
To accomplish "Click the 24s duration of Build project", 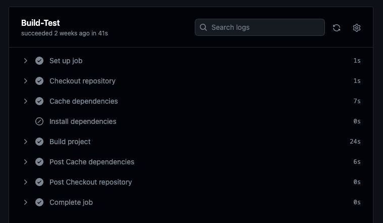I will point(355,142).
